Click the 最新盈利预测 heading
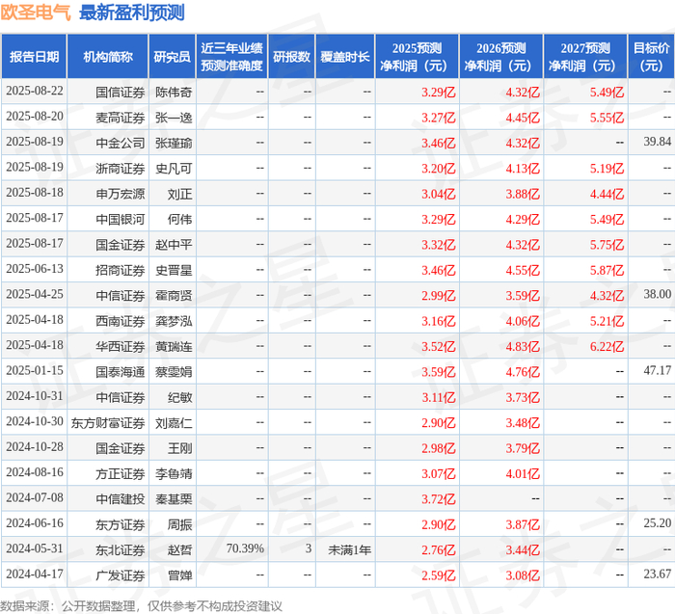675x614 pixels. coord(132,13)
